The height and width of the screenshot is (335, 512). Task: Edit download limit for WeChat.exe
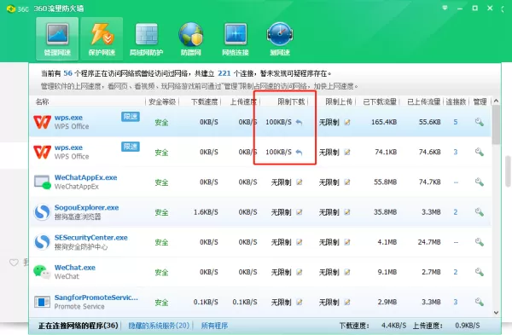click(300, 273)
